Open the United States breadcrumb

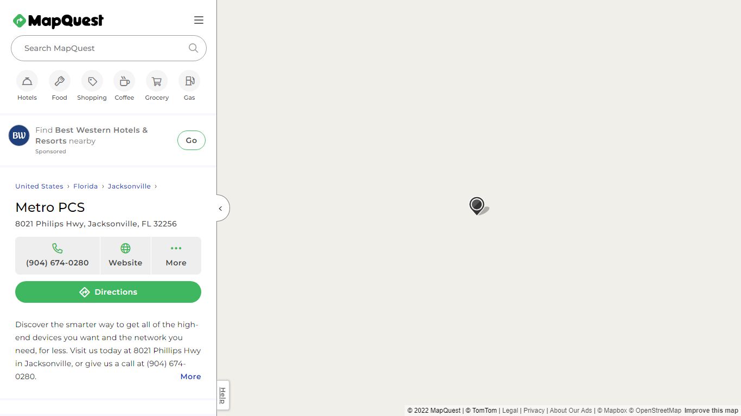[39, 186]
